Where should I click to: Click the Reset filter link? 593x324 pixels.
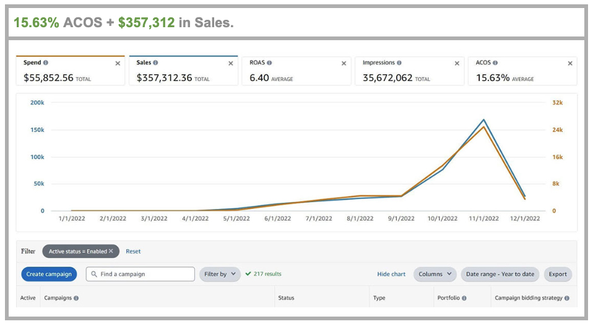pyautogui.click(x=133, y=252)
